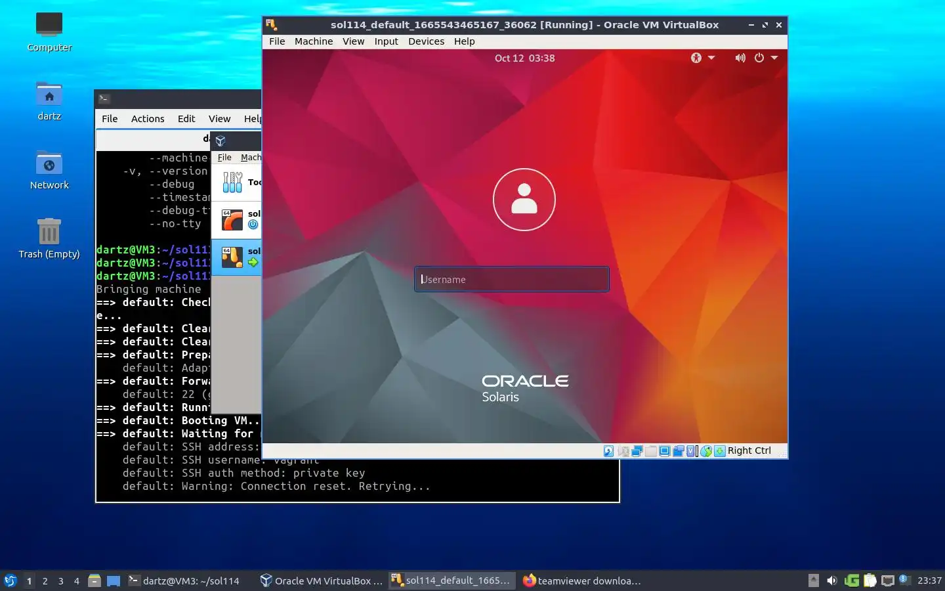The image size is (945, 591).
Task: Open the Help menu of the VM window
Action: 464,41
